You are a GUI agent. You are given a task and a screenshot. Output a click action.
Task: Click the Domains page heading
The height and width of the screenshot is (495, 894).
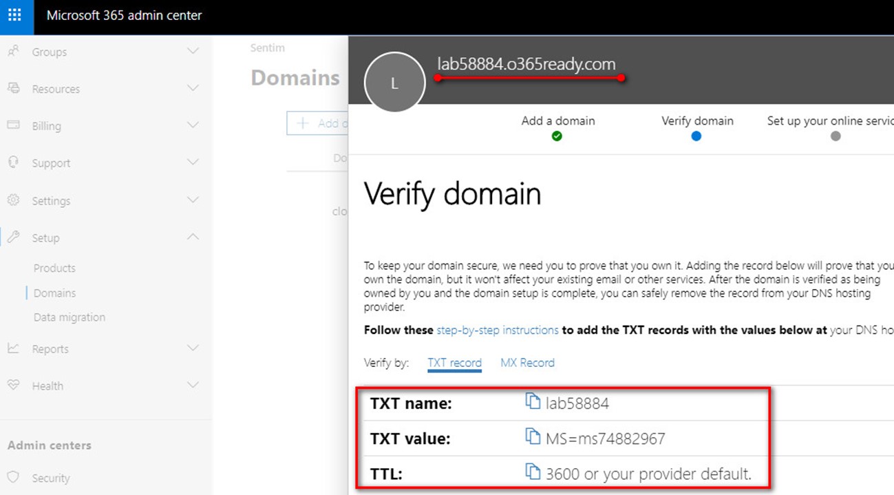(x=295, y=78)
